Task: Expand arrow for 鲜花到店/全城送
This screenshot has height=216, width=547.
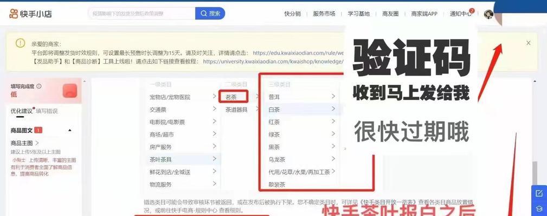Action: tap(214, 172)
